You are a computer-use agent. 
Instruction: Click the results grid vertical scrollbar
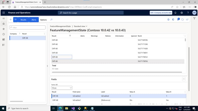185,40
